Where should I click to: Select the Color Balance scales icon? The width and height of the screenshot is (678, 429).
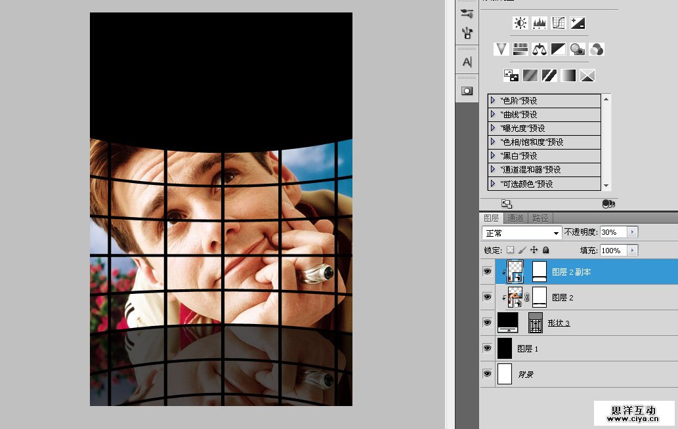tap(540, 49)
